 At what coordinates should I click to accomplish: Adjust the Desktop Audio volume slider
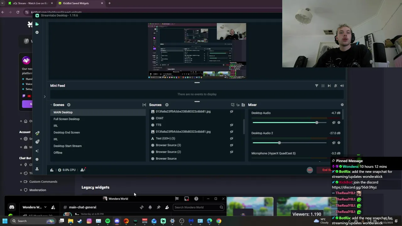289,123
